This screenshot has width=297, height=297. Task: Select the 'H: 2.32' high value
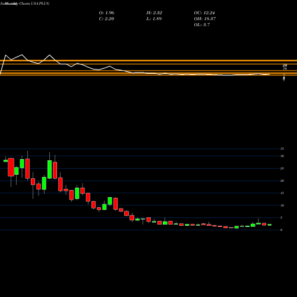[x=154, y=13]
